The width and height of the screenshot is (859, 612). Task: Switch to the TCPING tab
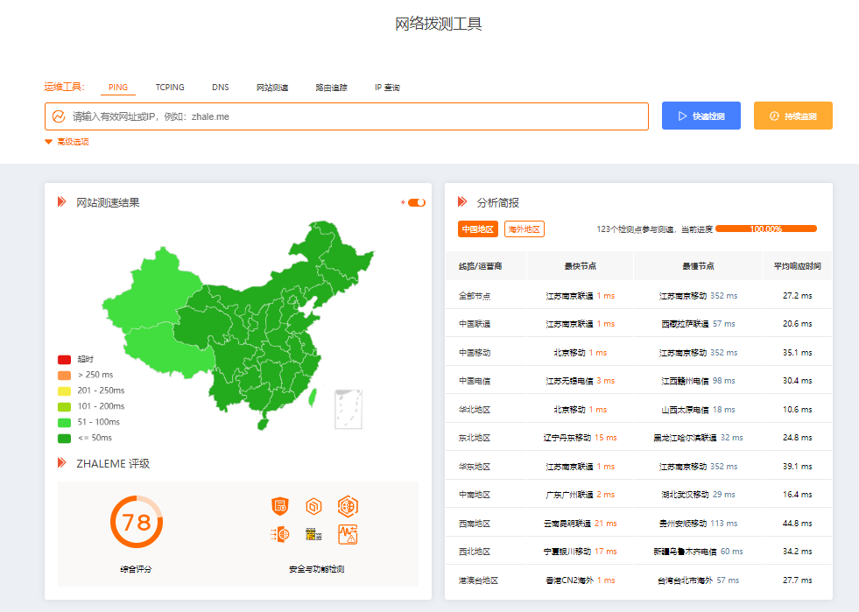click(x=169, y=87)
